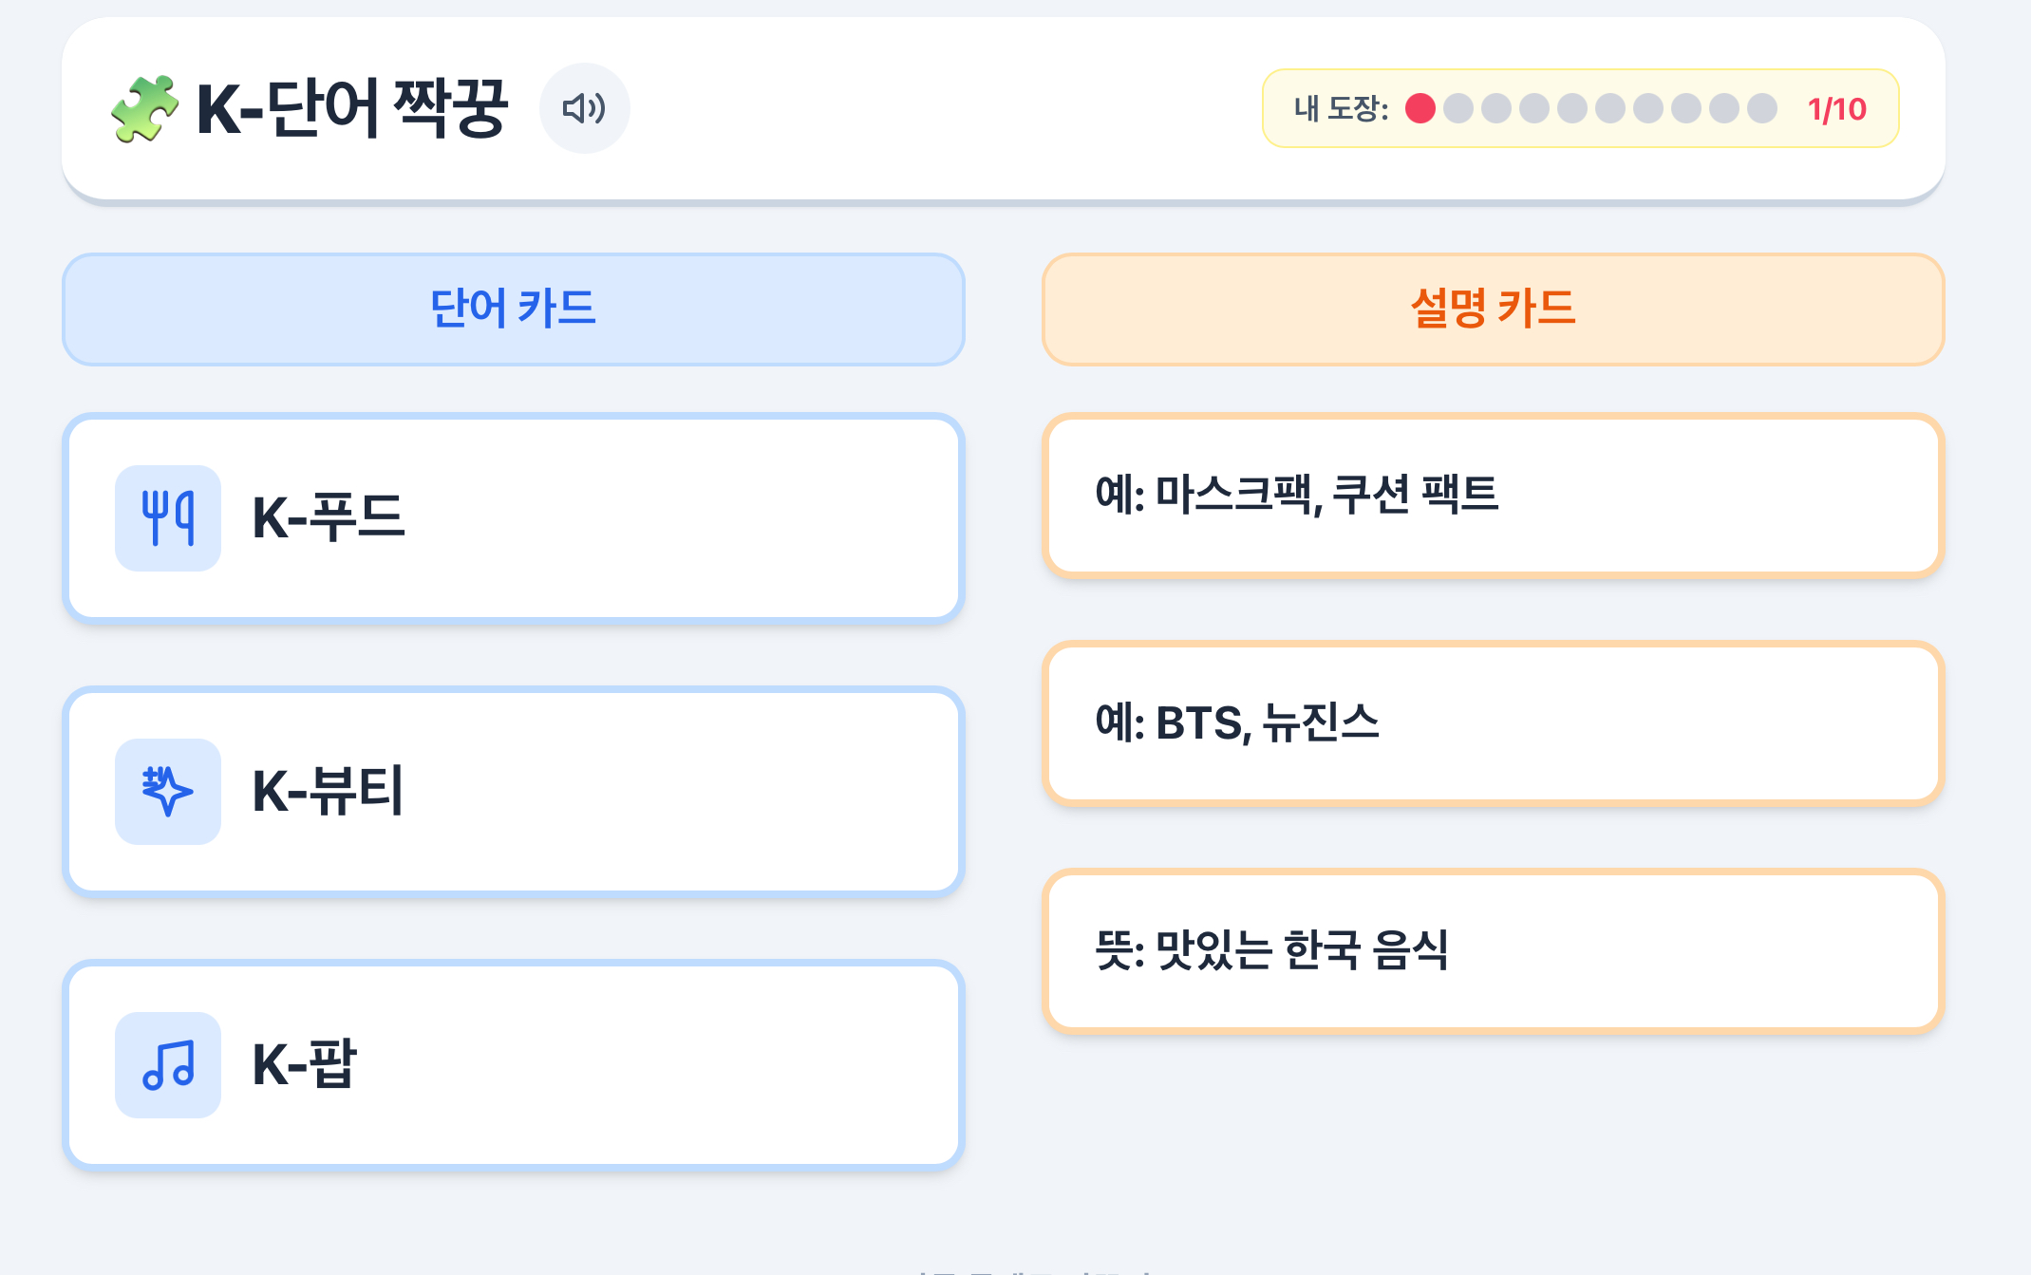
Task: Click the K-단어 짝꿍 title text
Action: pyautogui.click(x=351, y=106)
